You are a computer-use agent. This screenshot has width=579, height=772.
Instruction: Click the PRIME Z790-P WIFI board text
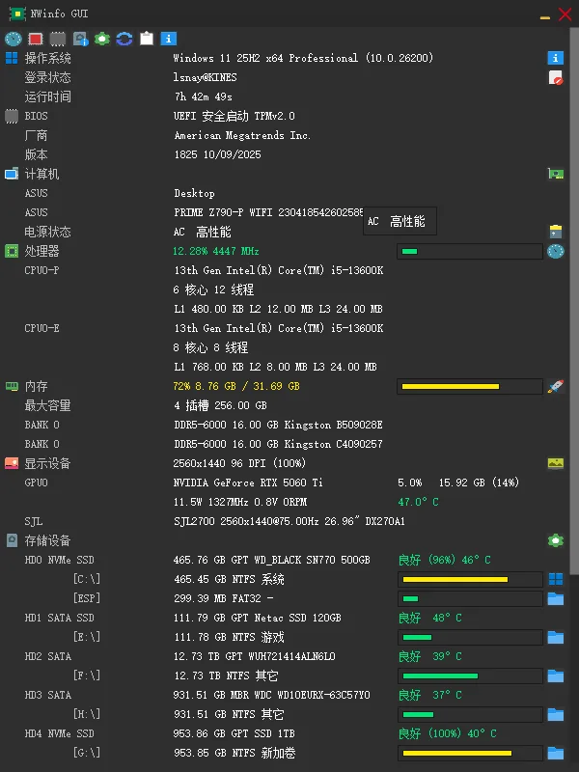[x=268, y=212]
